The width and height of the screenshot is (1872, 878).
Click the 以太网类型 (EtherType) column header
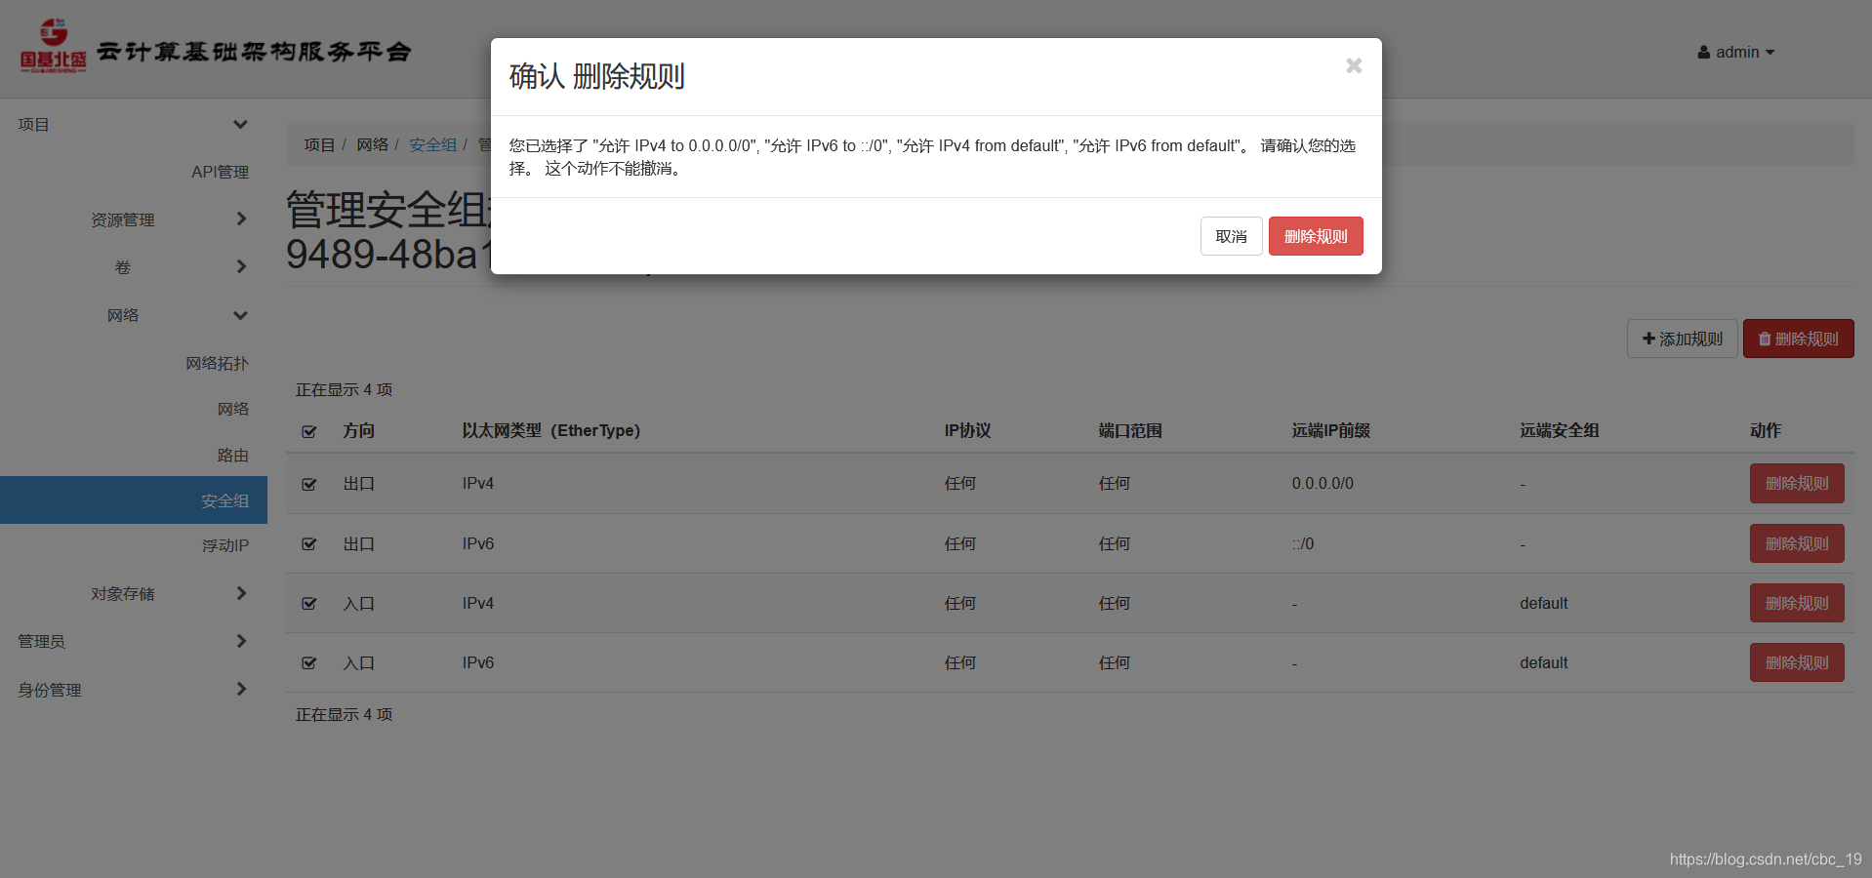[x=551, y=430]
